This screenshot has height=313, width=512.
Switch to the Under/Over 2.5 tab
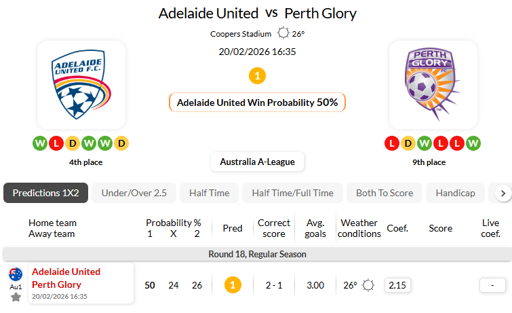coord(134,193)
